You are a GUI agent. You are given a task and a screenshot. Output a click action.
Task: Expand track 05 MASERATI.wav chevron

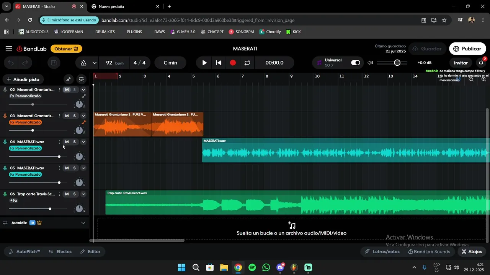(83, 168)
